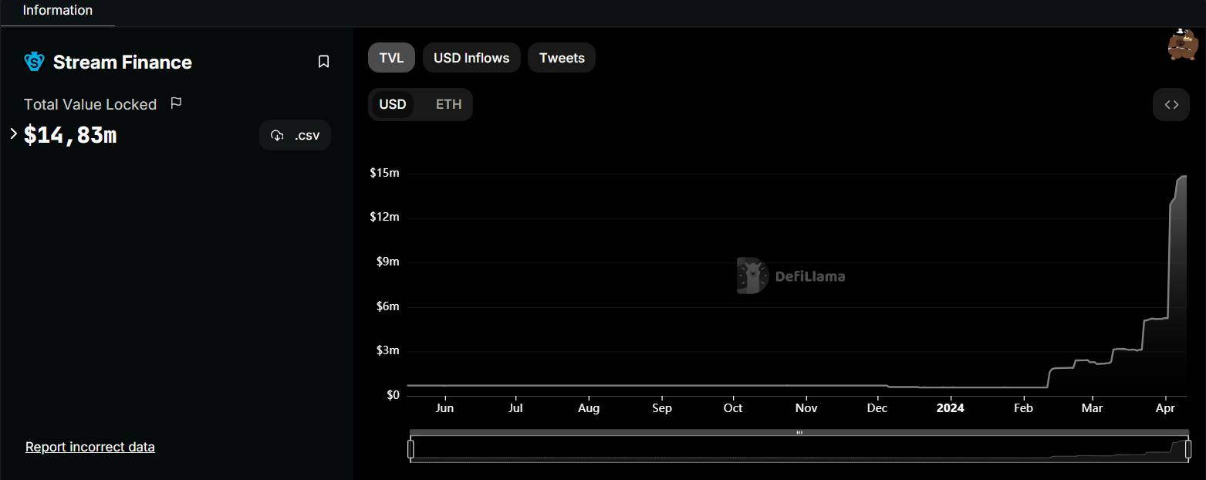Click the Stream Finance logo icon

[34, 62]
